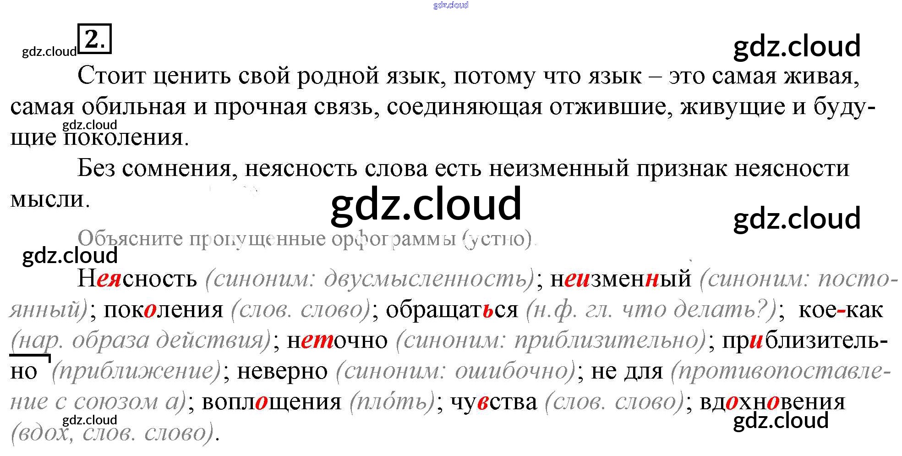Screen dimensions: 902x456
Task: Click the gray hint (плоть)
Action: point(392,402)
